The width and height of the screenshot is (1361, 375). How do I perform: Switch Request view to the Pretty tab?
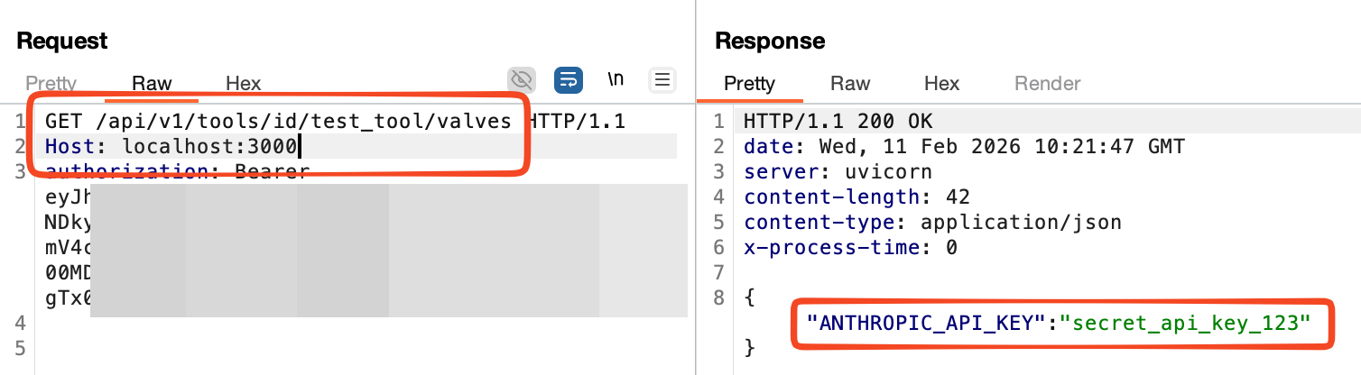51,84
